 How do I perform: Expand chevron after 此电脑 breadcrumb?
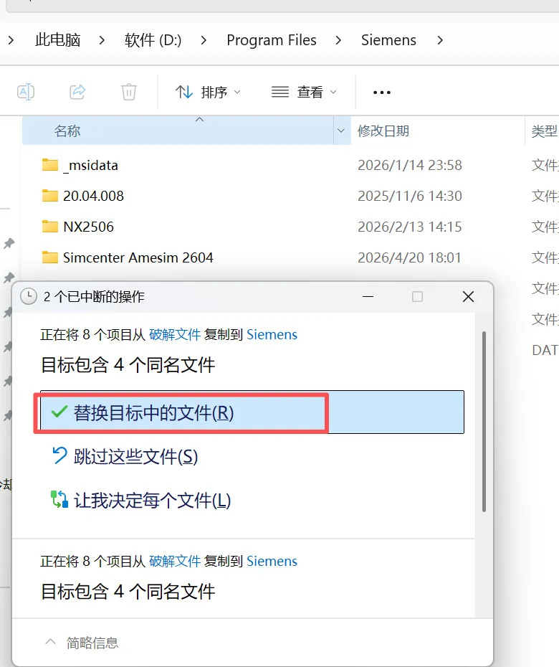[102, 40]
